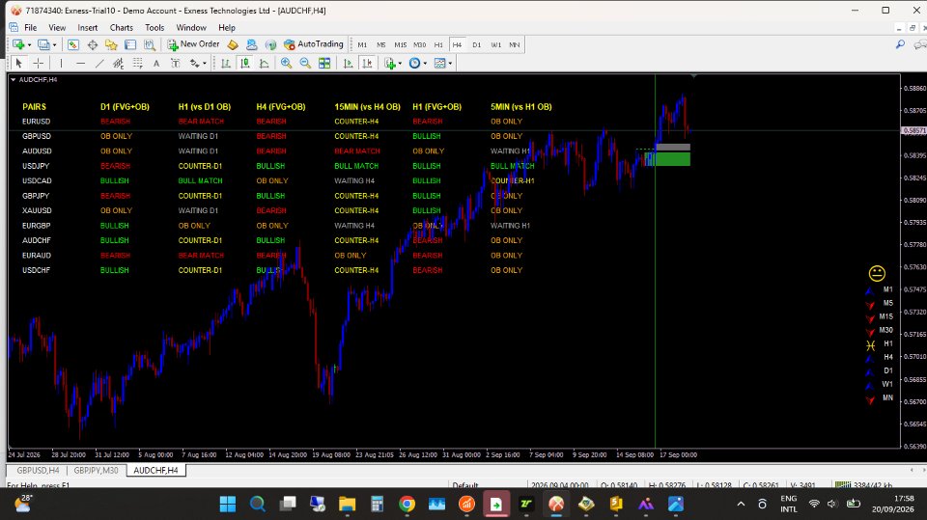Click the yellow smiley face on chart
Image resolution: width=927 pixels, height=520 pixels.
[877, 273]
